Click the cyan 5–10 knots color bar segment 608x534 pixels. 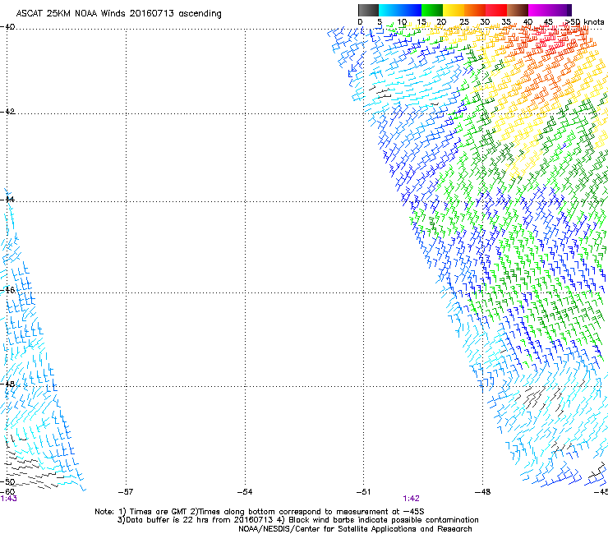(389, 10)
